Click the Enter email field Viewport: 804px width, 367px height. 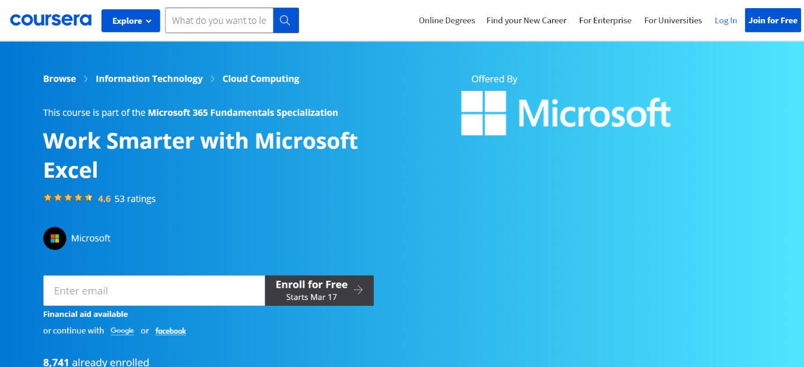pos(154,291)
